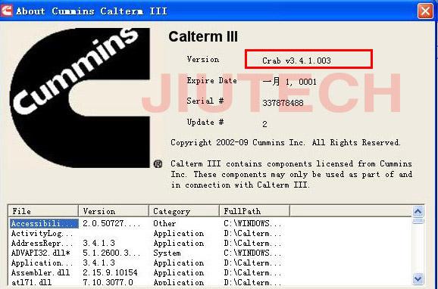
Task: Click version value 2.0.50727....
Action: pos(111,223)
